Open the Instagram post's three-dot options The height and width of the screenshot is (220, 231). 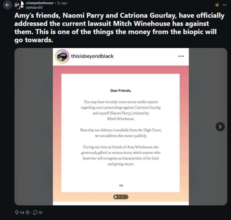(x=181, y=56)
